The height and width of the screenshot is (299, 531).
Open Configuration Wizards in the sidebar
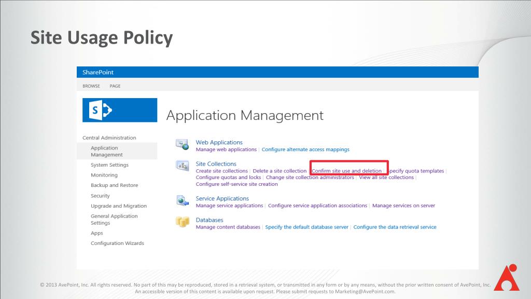coord(118,243)
